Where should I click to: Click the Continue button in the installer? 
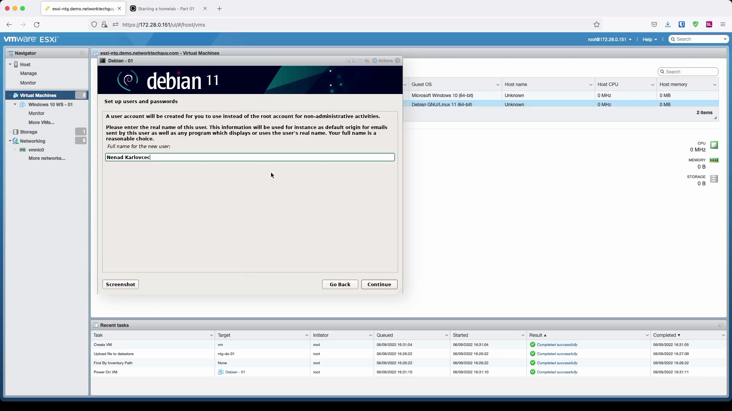tap(379, 285)
